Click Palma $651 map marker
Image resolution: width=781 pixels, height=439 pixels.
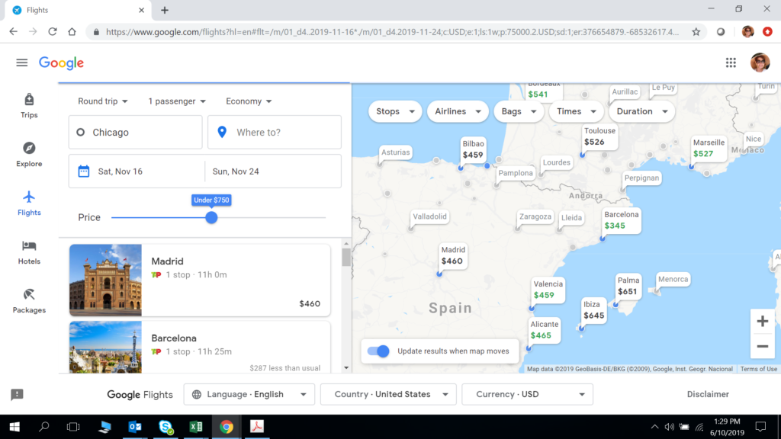[628, 287]
